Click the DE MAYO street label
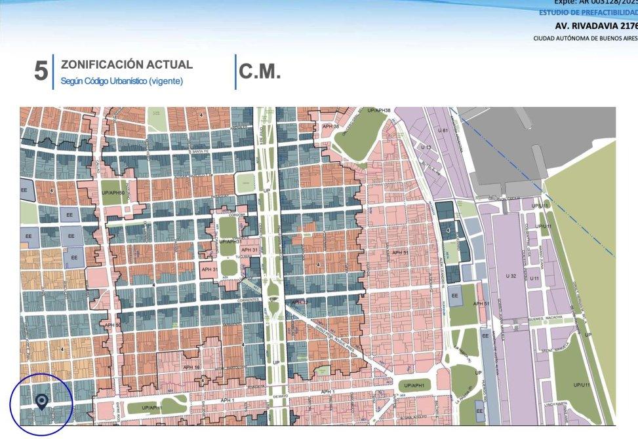This screenshot has width=638, height=439. pyautogui.click(x=281, y=397)
